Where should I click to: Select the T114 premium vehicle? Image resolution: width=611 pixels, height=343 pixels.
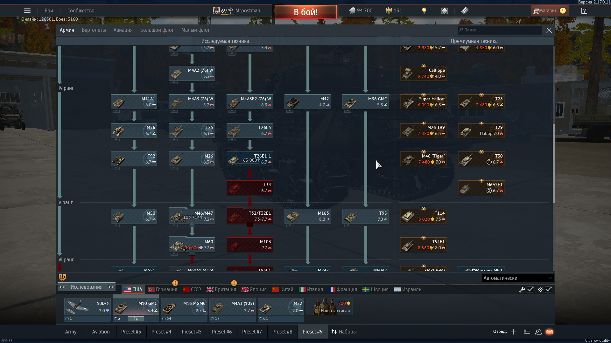point(424,216)
